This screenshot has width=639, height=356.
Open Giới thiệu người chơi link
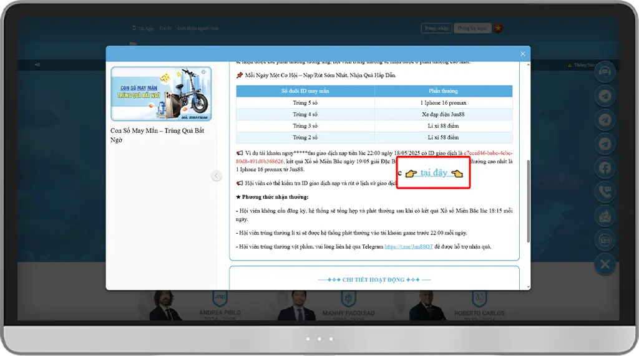198,28
